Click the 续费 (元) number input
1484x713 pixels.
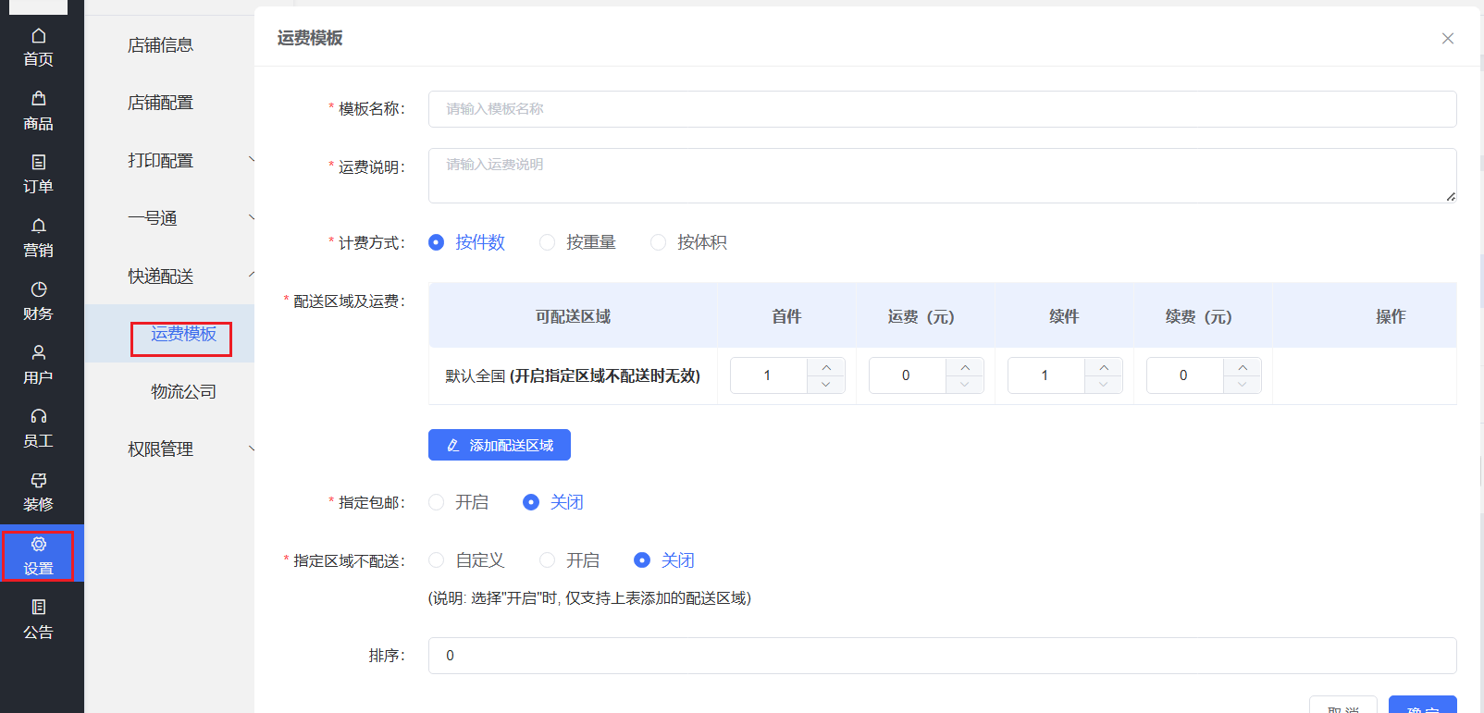(x=1184, y=375)
